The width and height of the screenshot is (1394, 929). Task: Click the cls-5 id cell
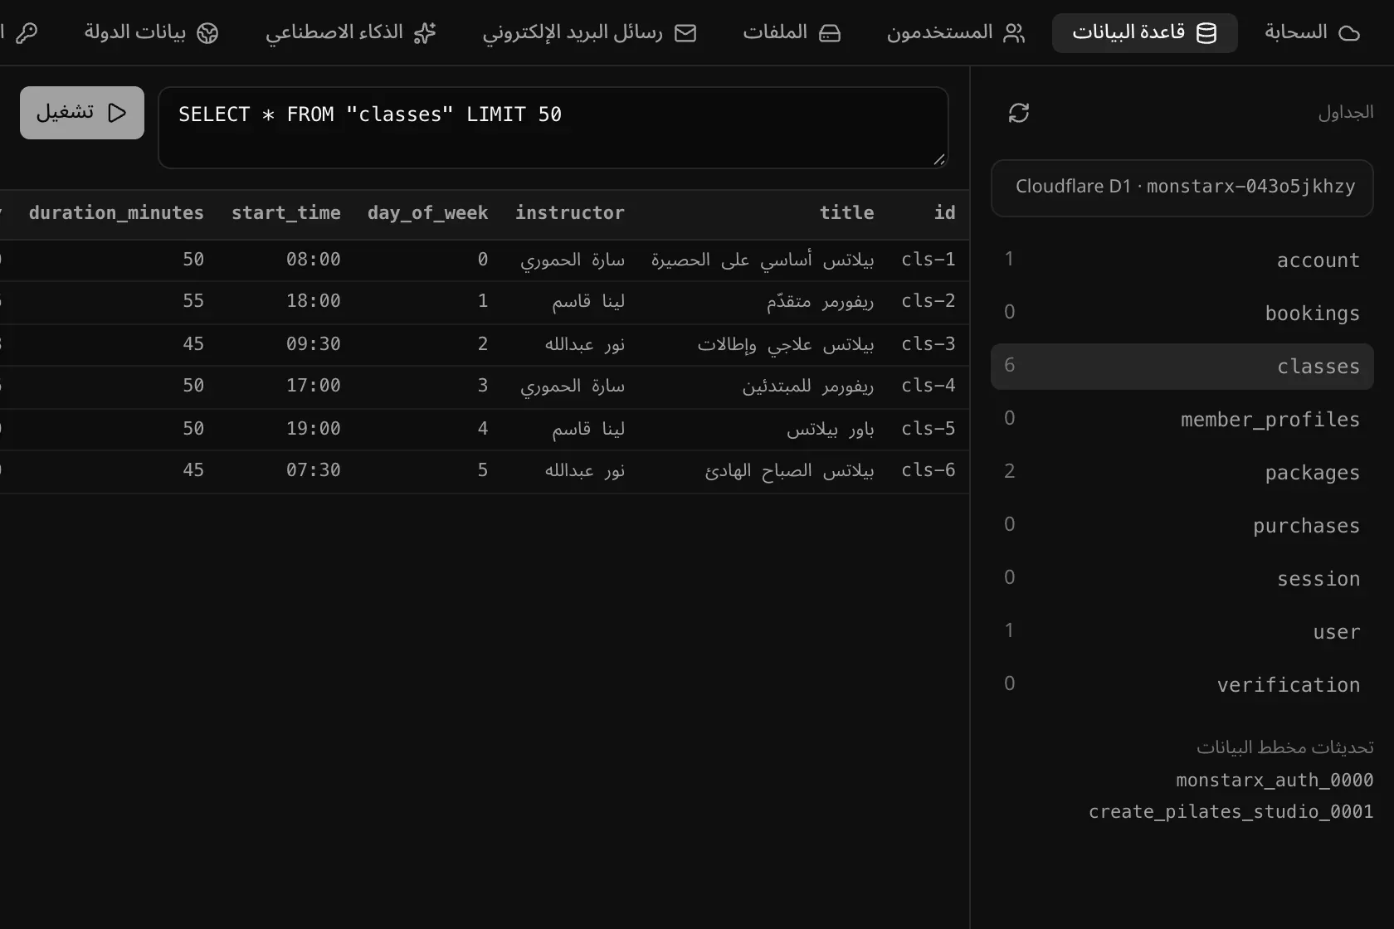929,429
